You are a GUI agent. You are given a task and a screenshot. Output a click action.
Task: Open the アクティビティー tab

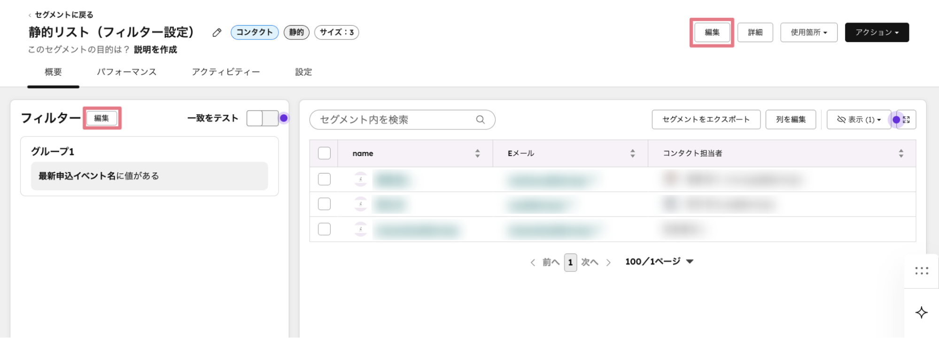[x=225, y=72]
